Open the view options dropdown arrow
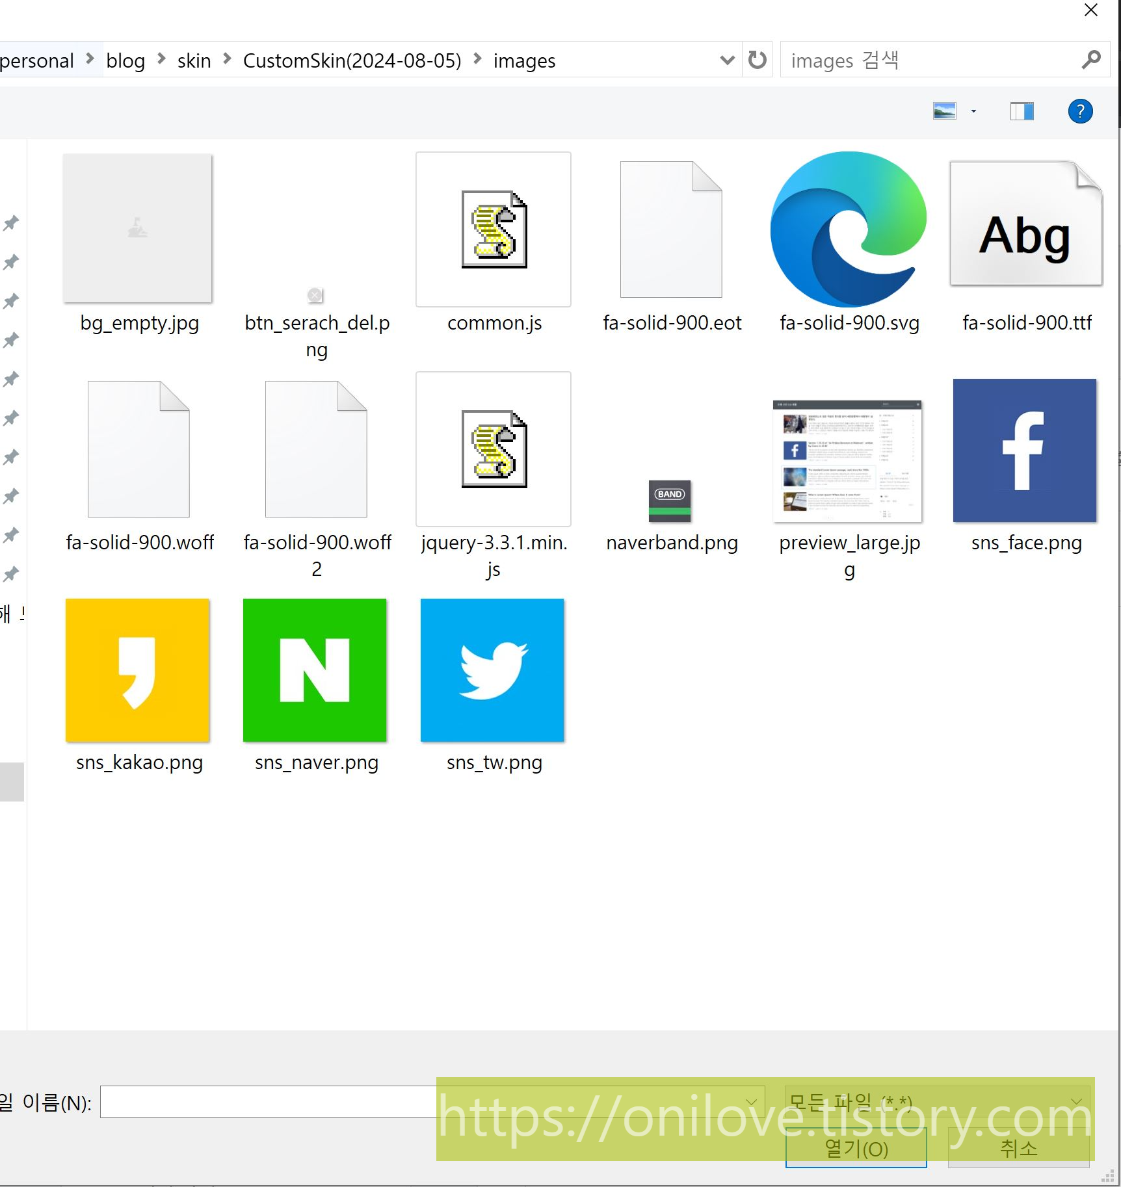Image resolution: width=1121 pixels, height=1187 pixels. click(973, 111)
